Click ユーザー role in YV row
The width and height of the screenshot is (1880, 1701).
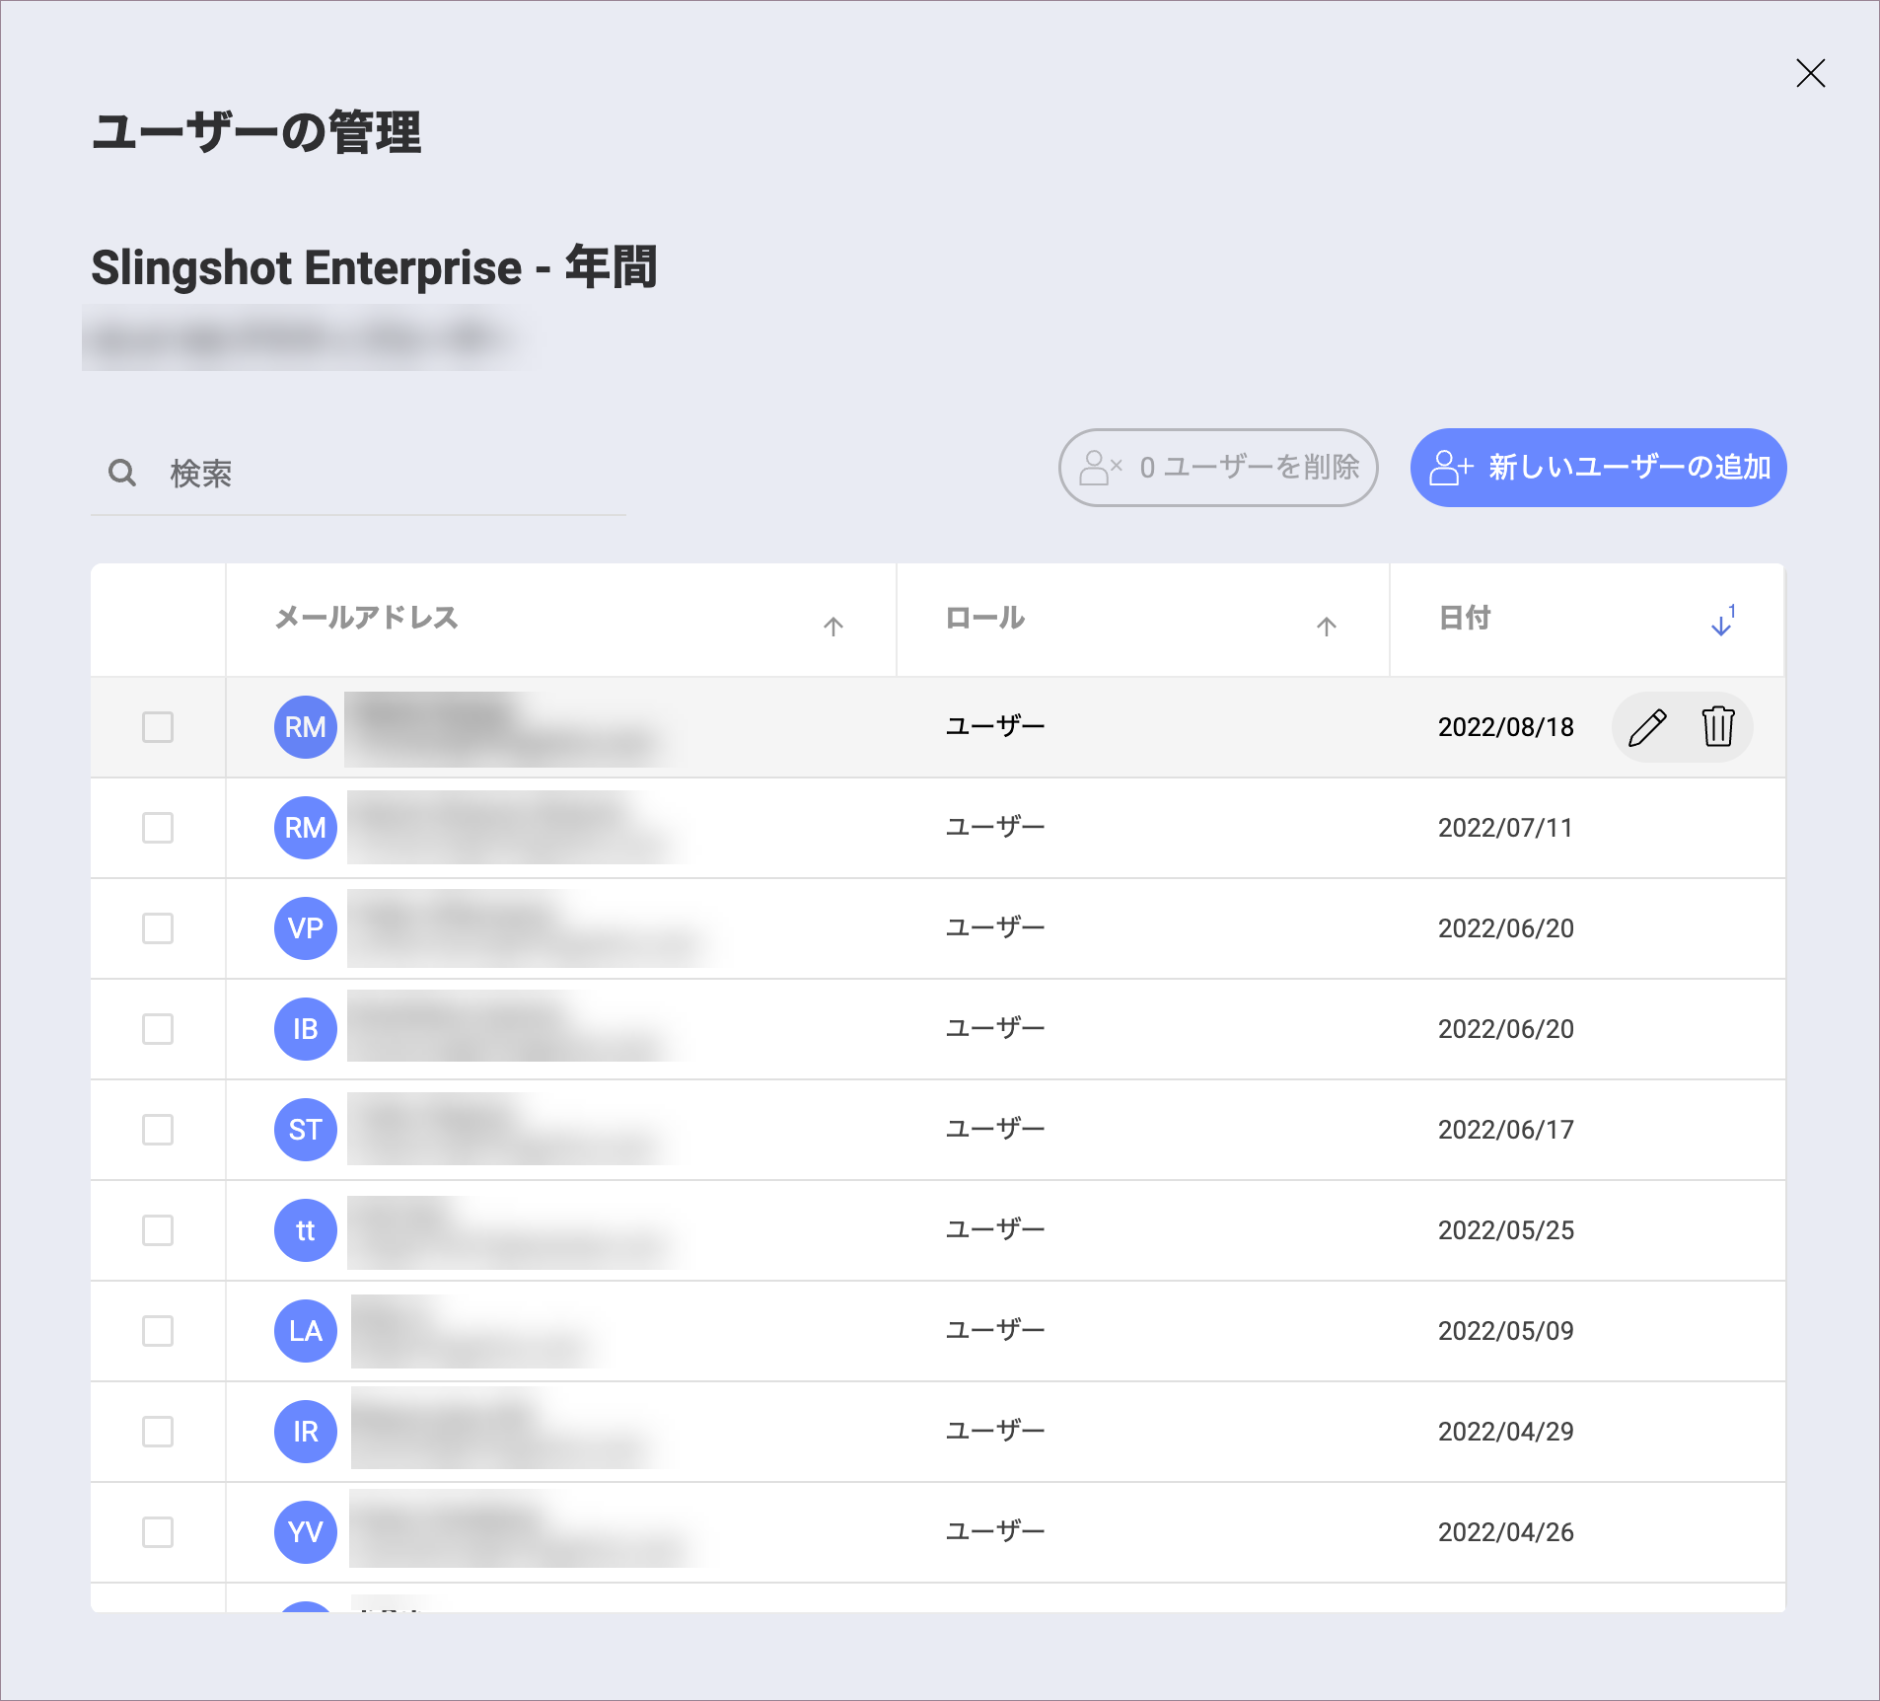(995, 1532)
